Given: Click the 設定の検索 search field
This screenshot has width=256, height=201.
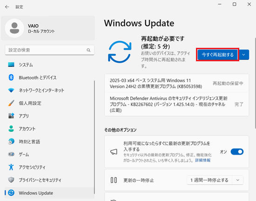Looking at the screenshot, I should click(50, 50).
